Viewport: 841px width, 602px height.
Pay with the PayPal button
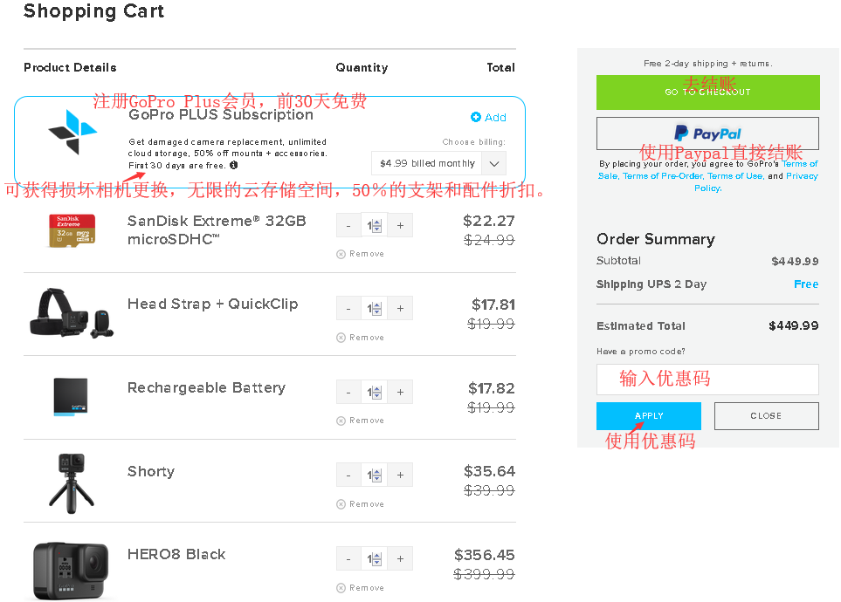(x=707, y=133)
